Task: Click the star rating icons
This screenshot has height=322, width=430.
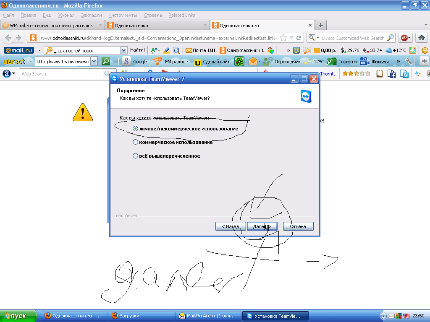Action: (356, 73)
